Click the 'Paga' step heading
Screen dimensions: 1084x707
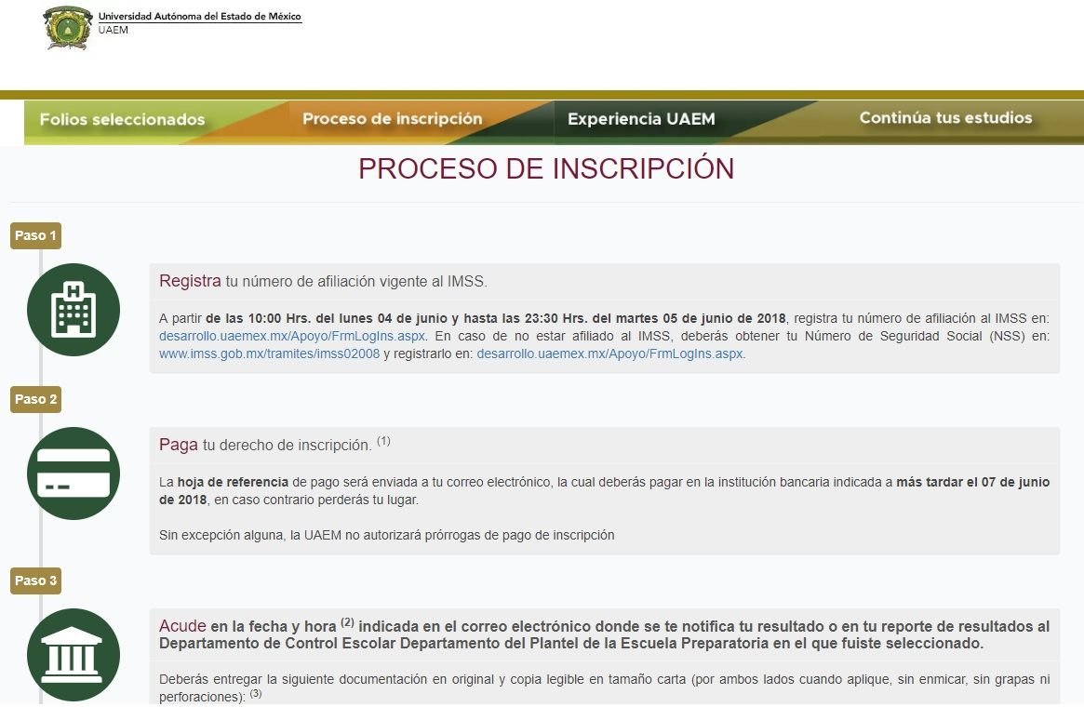179,445
